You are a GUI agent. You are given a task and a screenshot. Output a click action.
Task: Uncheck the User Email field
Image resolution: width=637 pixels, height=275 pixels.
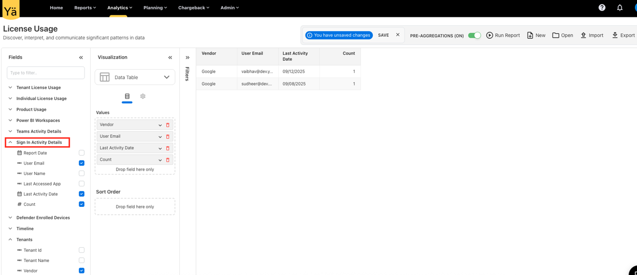pyautogui.click(x=82, y=163)
